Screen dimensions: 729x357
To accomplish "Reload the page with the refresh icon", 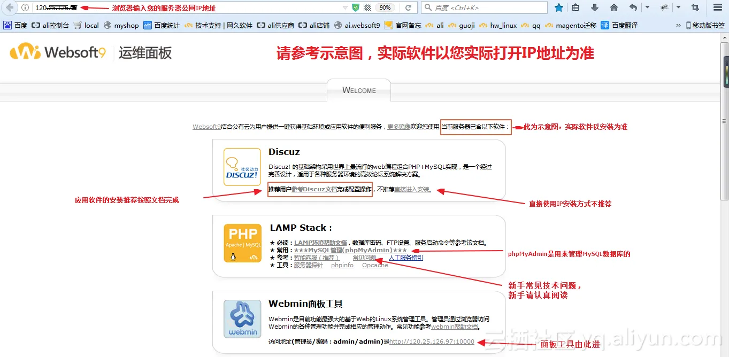I will click(409, 7).
